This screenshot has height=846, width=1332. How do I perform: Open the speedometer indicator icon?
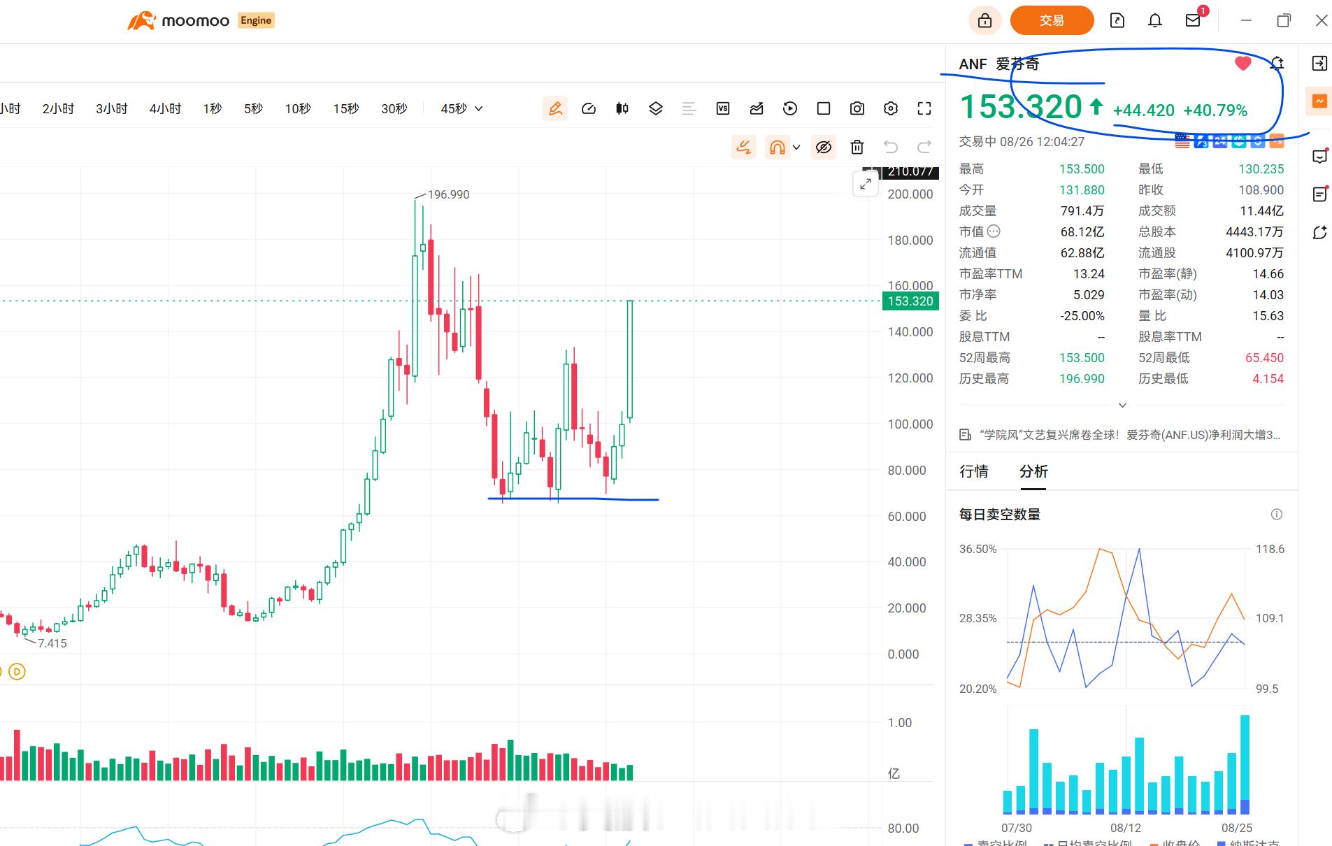(589, 108)
